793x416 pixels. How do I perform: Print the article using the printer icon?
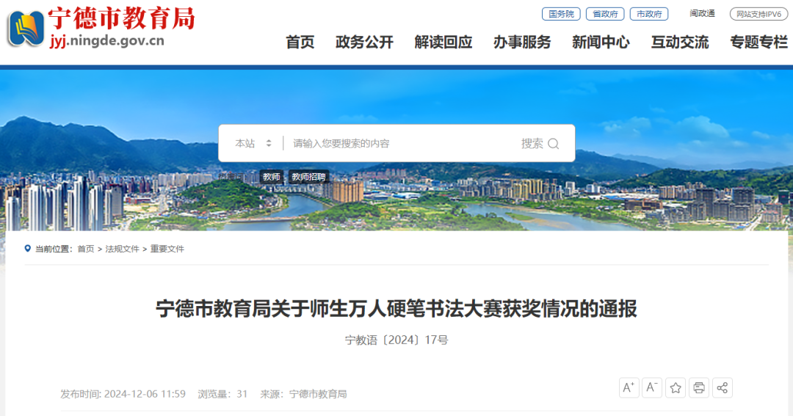(699, 387)
